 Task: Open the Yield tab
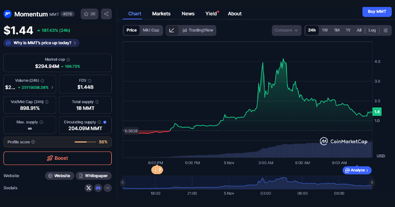[211, 14]
